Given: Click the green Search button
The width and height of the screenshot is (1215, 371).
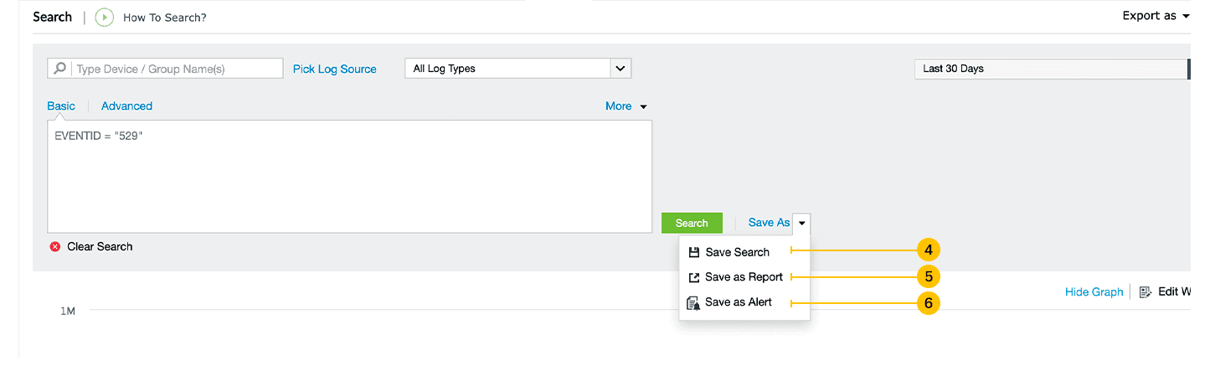Looking at the screenshot, I should 692,223.
